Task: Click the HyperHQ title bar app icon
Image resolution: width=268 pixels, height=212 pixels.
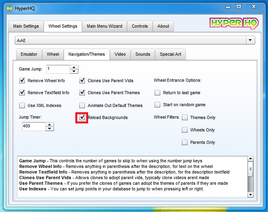Action: (10, 8)
